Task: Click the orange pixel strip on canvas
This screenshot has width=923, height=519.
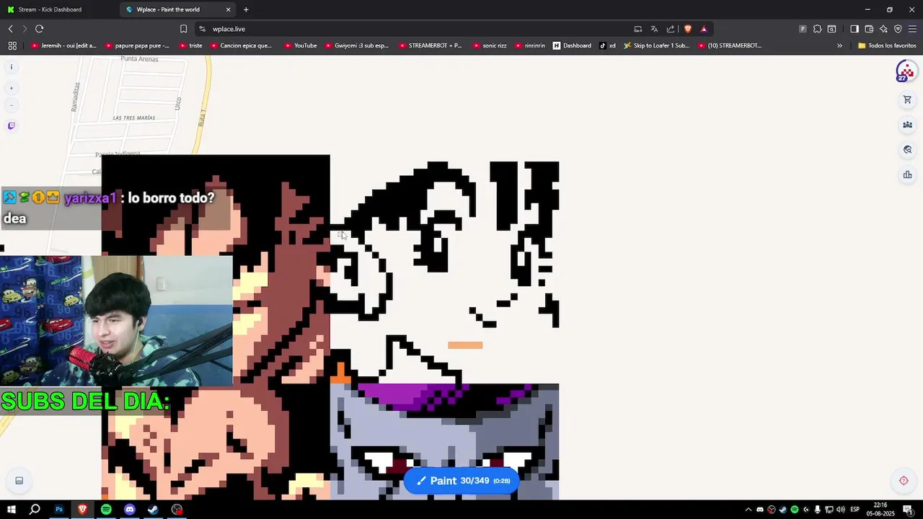Action: 465,345
